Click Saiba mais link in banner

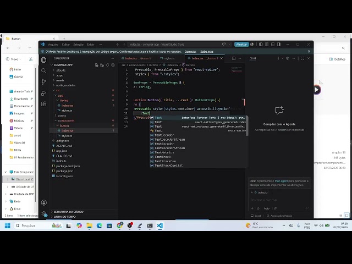(x=207, y=52)
